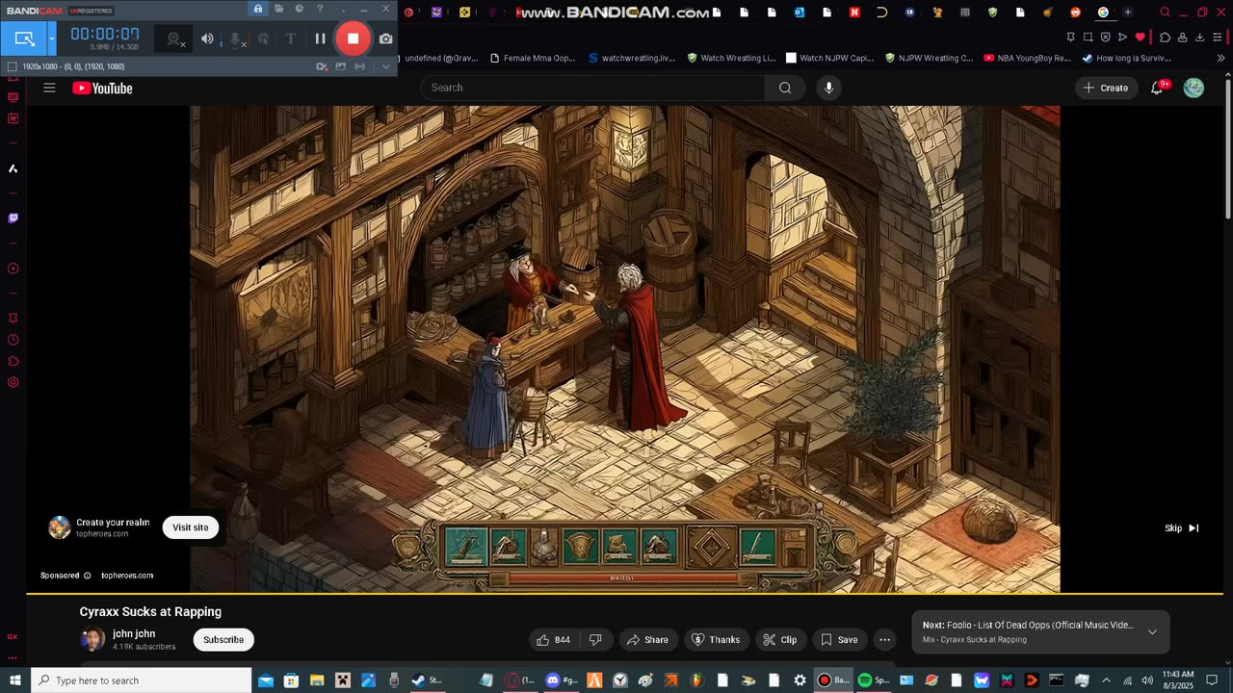Show hidden system tray icons
The image size is (1233, 693).
tap(1106, 680)
